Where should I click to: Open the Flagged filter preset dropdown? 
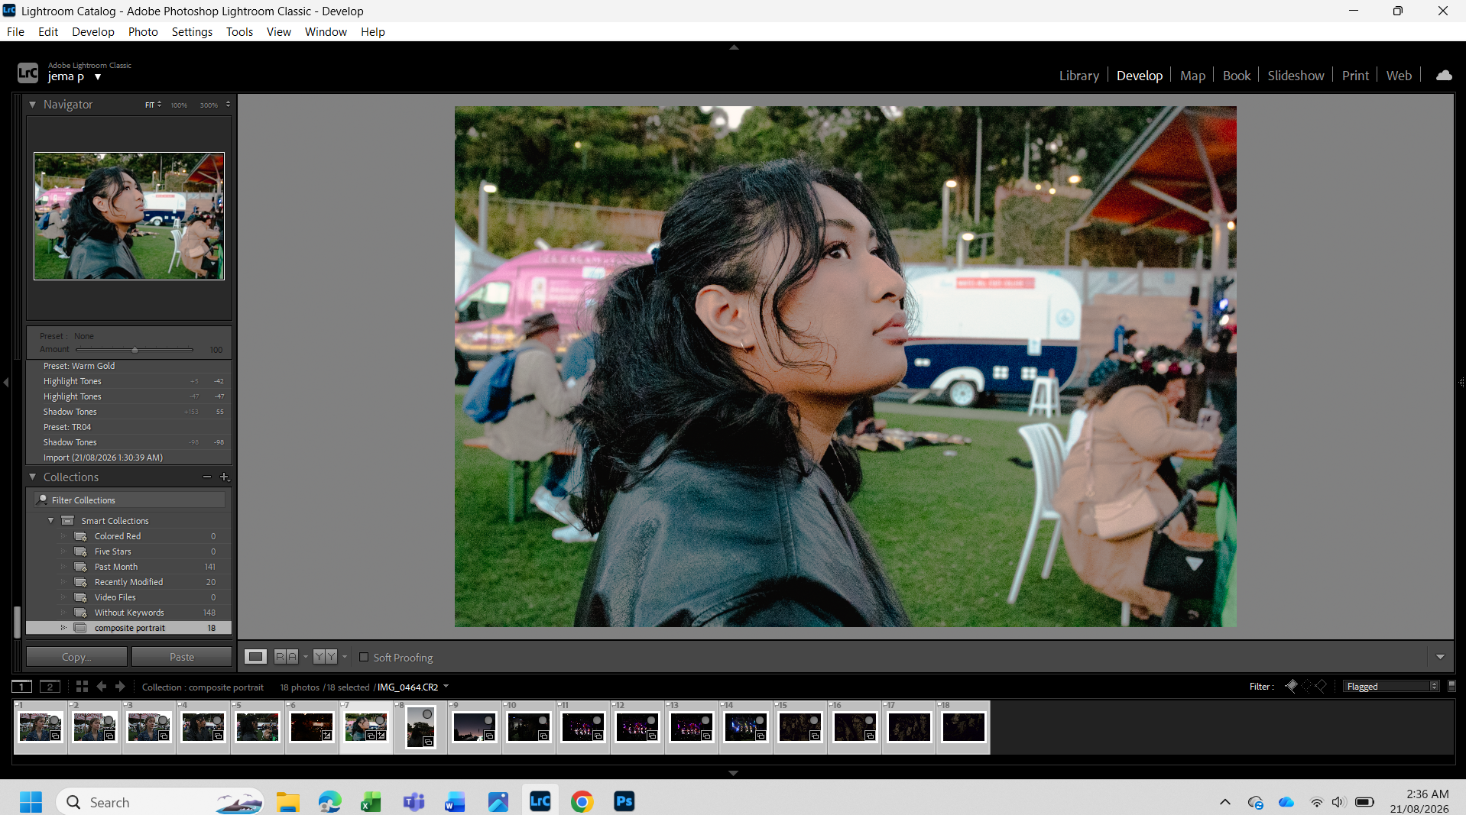pyautogui.click(x=1391, y=686)
